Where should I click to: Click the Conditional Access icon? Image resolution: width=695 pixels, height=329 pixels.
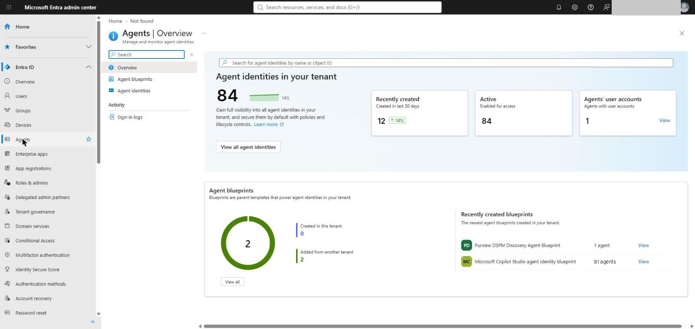7,241
